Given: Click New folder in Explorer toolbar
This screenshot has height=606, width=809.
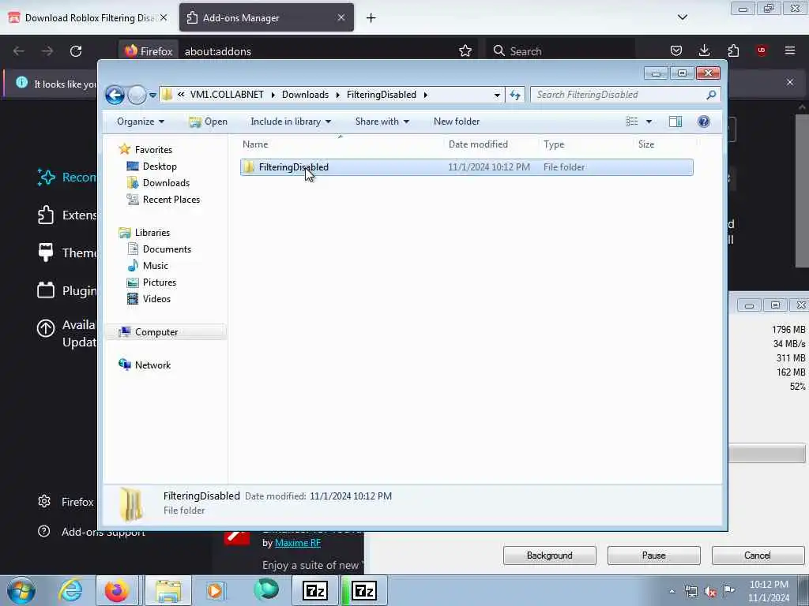Looking at the screenshot, I should [457, 122].
